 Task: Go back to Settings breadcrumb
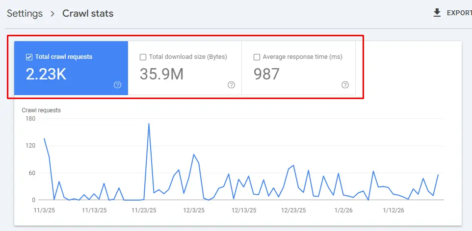[x=25, y=14]
